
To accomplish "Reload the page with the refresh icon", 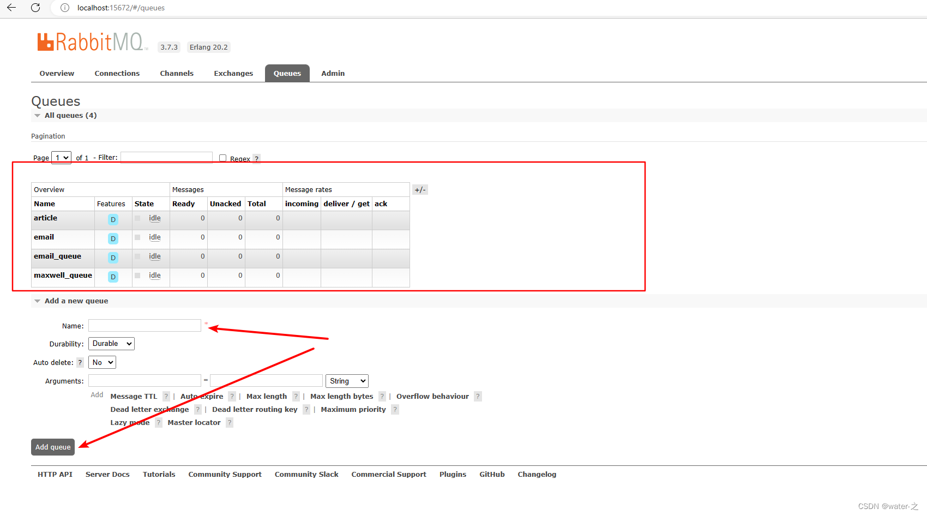I will coord(35,8).
